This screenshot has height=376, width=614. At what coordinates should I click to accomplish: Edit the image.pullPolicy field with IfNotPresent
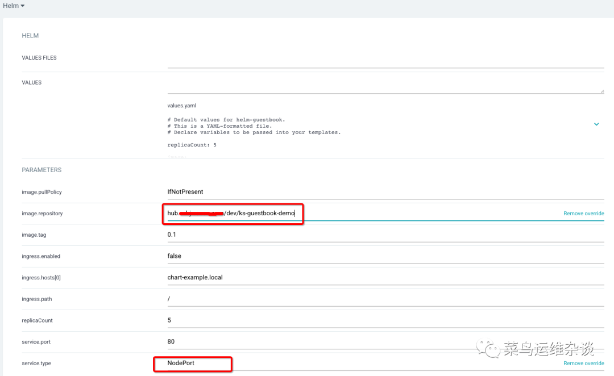click(x=385, y=192)
